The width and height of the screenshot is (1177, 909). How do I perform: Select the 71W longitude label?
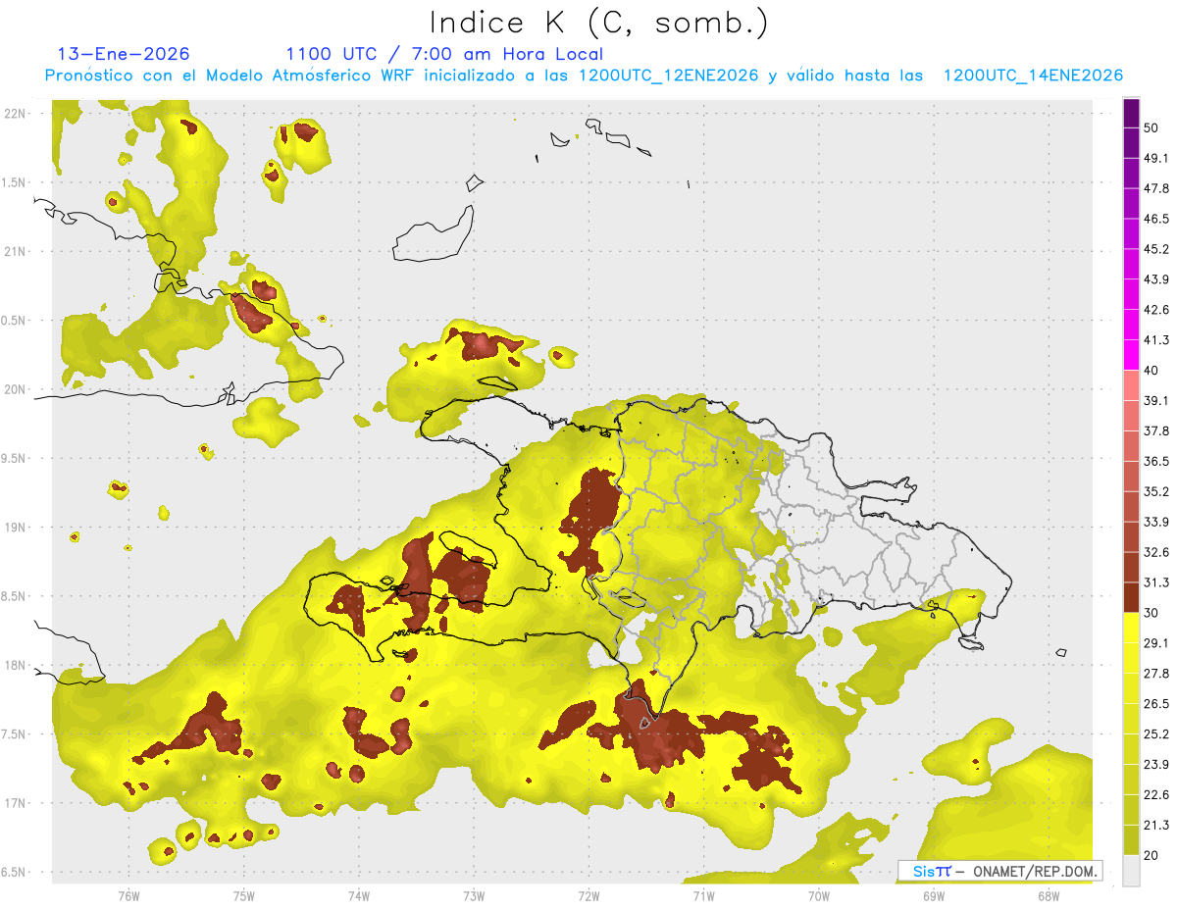(703, 895)
